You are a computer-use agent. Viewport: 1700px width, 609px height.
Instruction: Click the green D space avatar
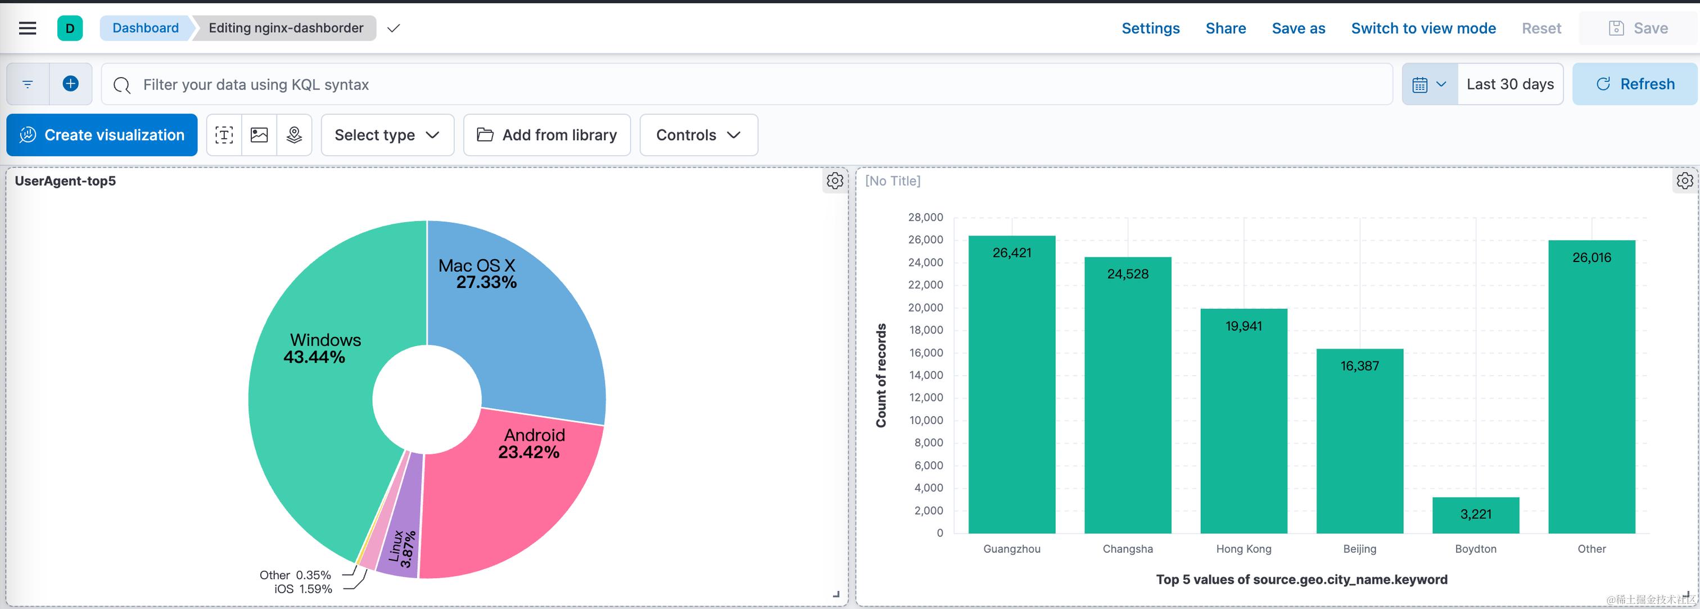click(x=70, y=28)
